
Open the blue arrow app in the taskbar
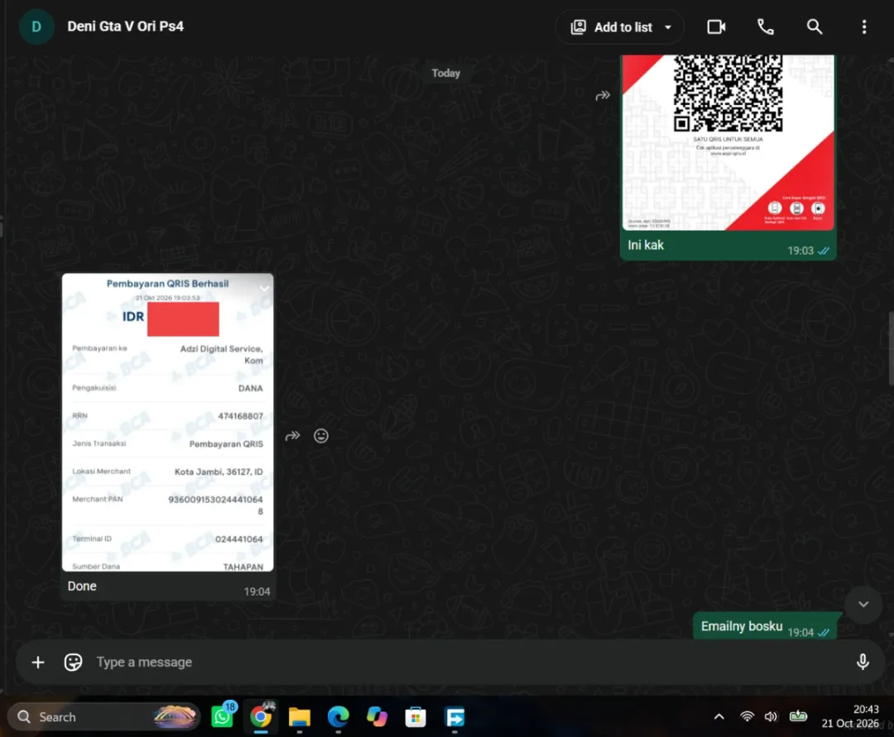[x=454, y=717]
